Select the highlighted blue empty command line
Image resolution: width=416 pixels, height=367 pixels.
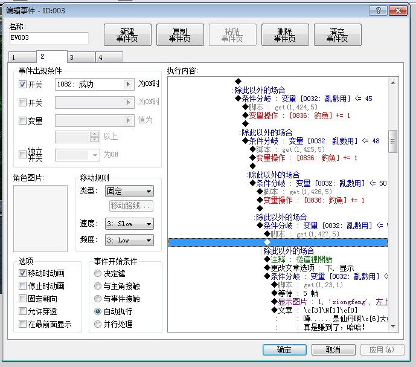coord(278,242)
